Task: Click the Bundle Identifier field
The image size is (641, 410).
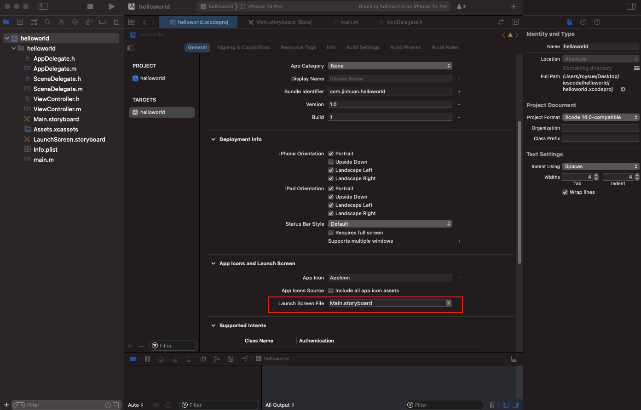Action: [x=390, y=91]
